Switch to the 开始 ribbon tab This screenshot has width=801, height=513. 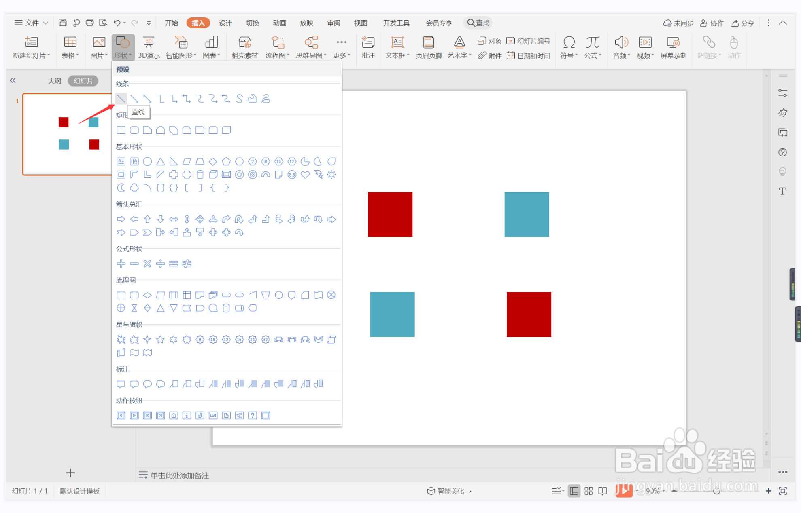coord(171,23)
